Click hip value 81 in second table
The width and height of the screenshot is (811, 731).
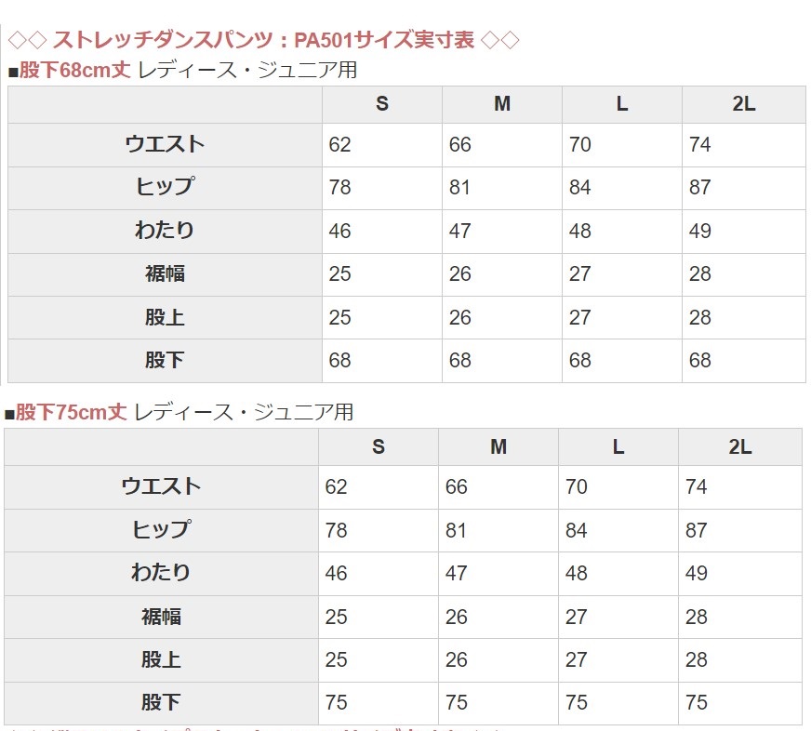click(x=456, y=530)
